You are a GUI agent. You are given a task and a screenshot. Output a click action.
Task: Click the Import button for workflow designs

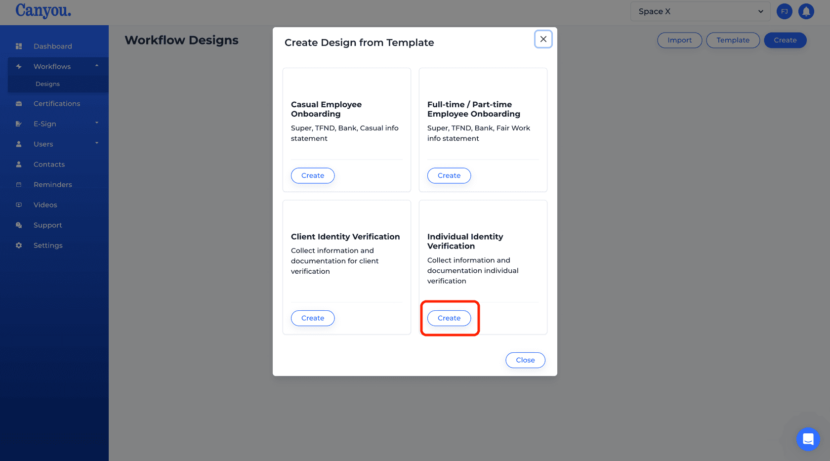[679, 40]
